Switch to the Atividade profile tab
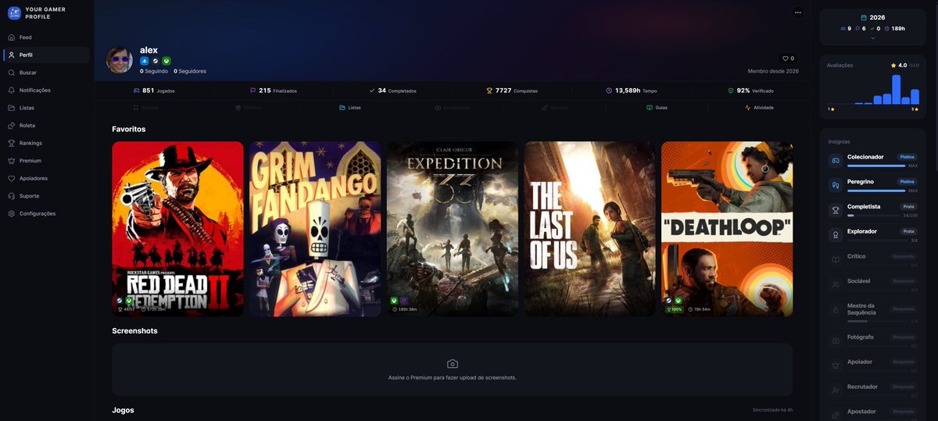Screen dimensions: 938x421 point(759,108)
